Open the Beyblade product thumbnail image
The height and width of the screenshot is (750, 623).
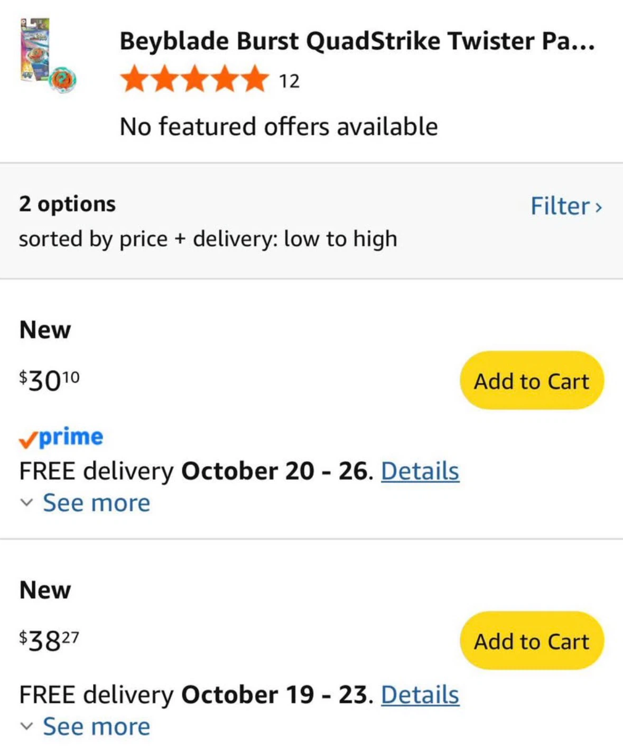click(48, 56)
